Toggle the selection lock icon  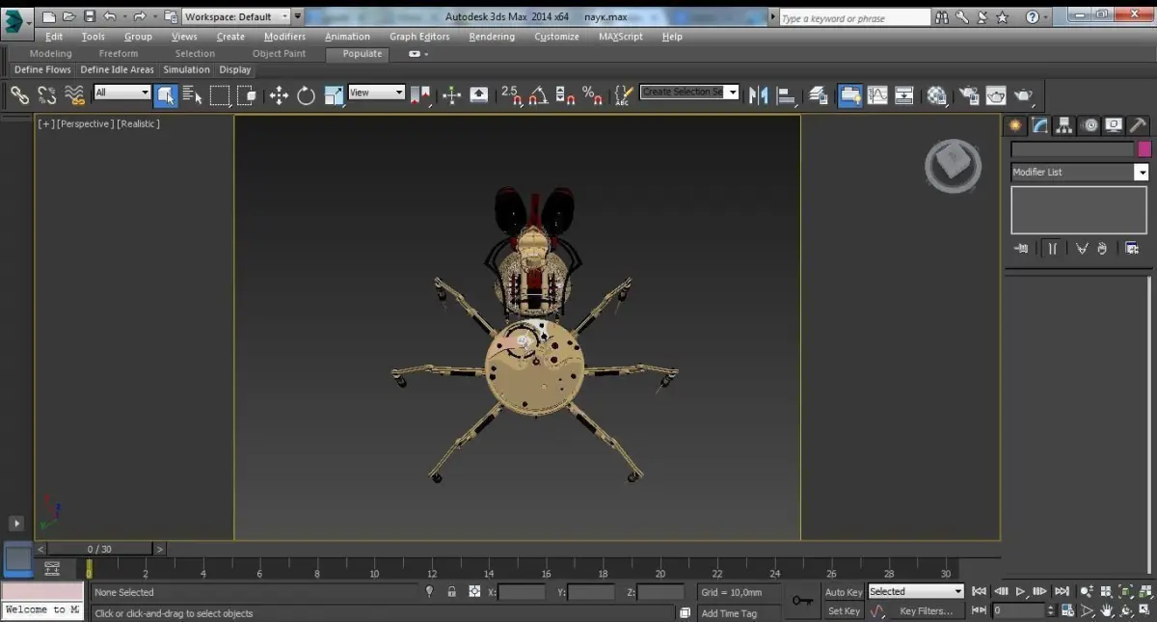451,592
